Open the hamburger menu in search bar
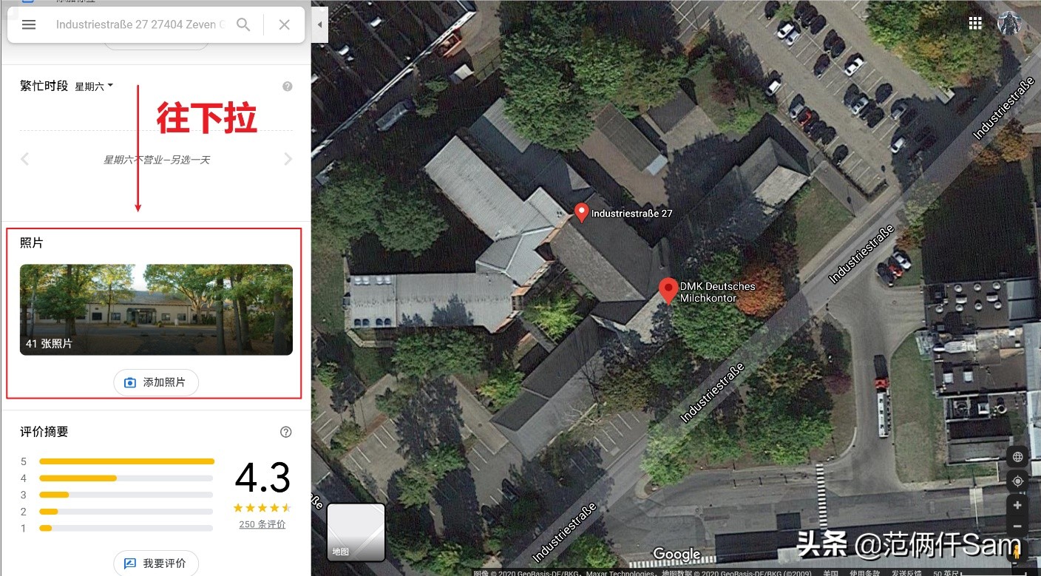Screen dimensions: 1041x576 pos(29,24)
